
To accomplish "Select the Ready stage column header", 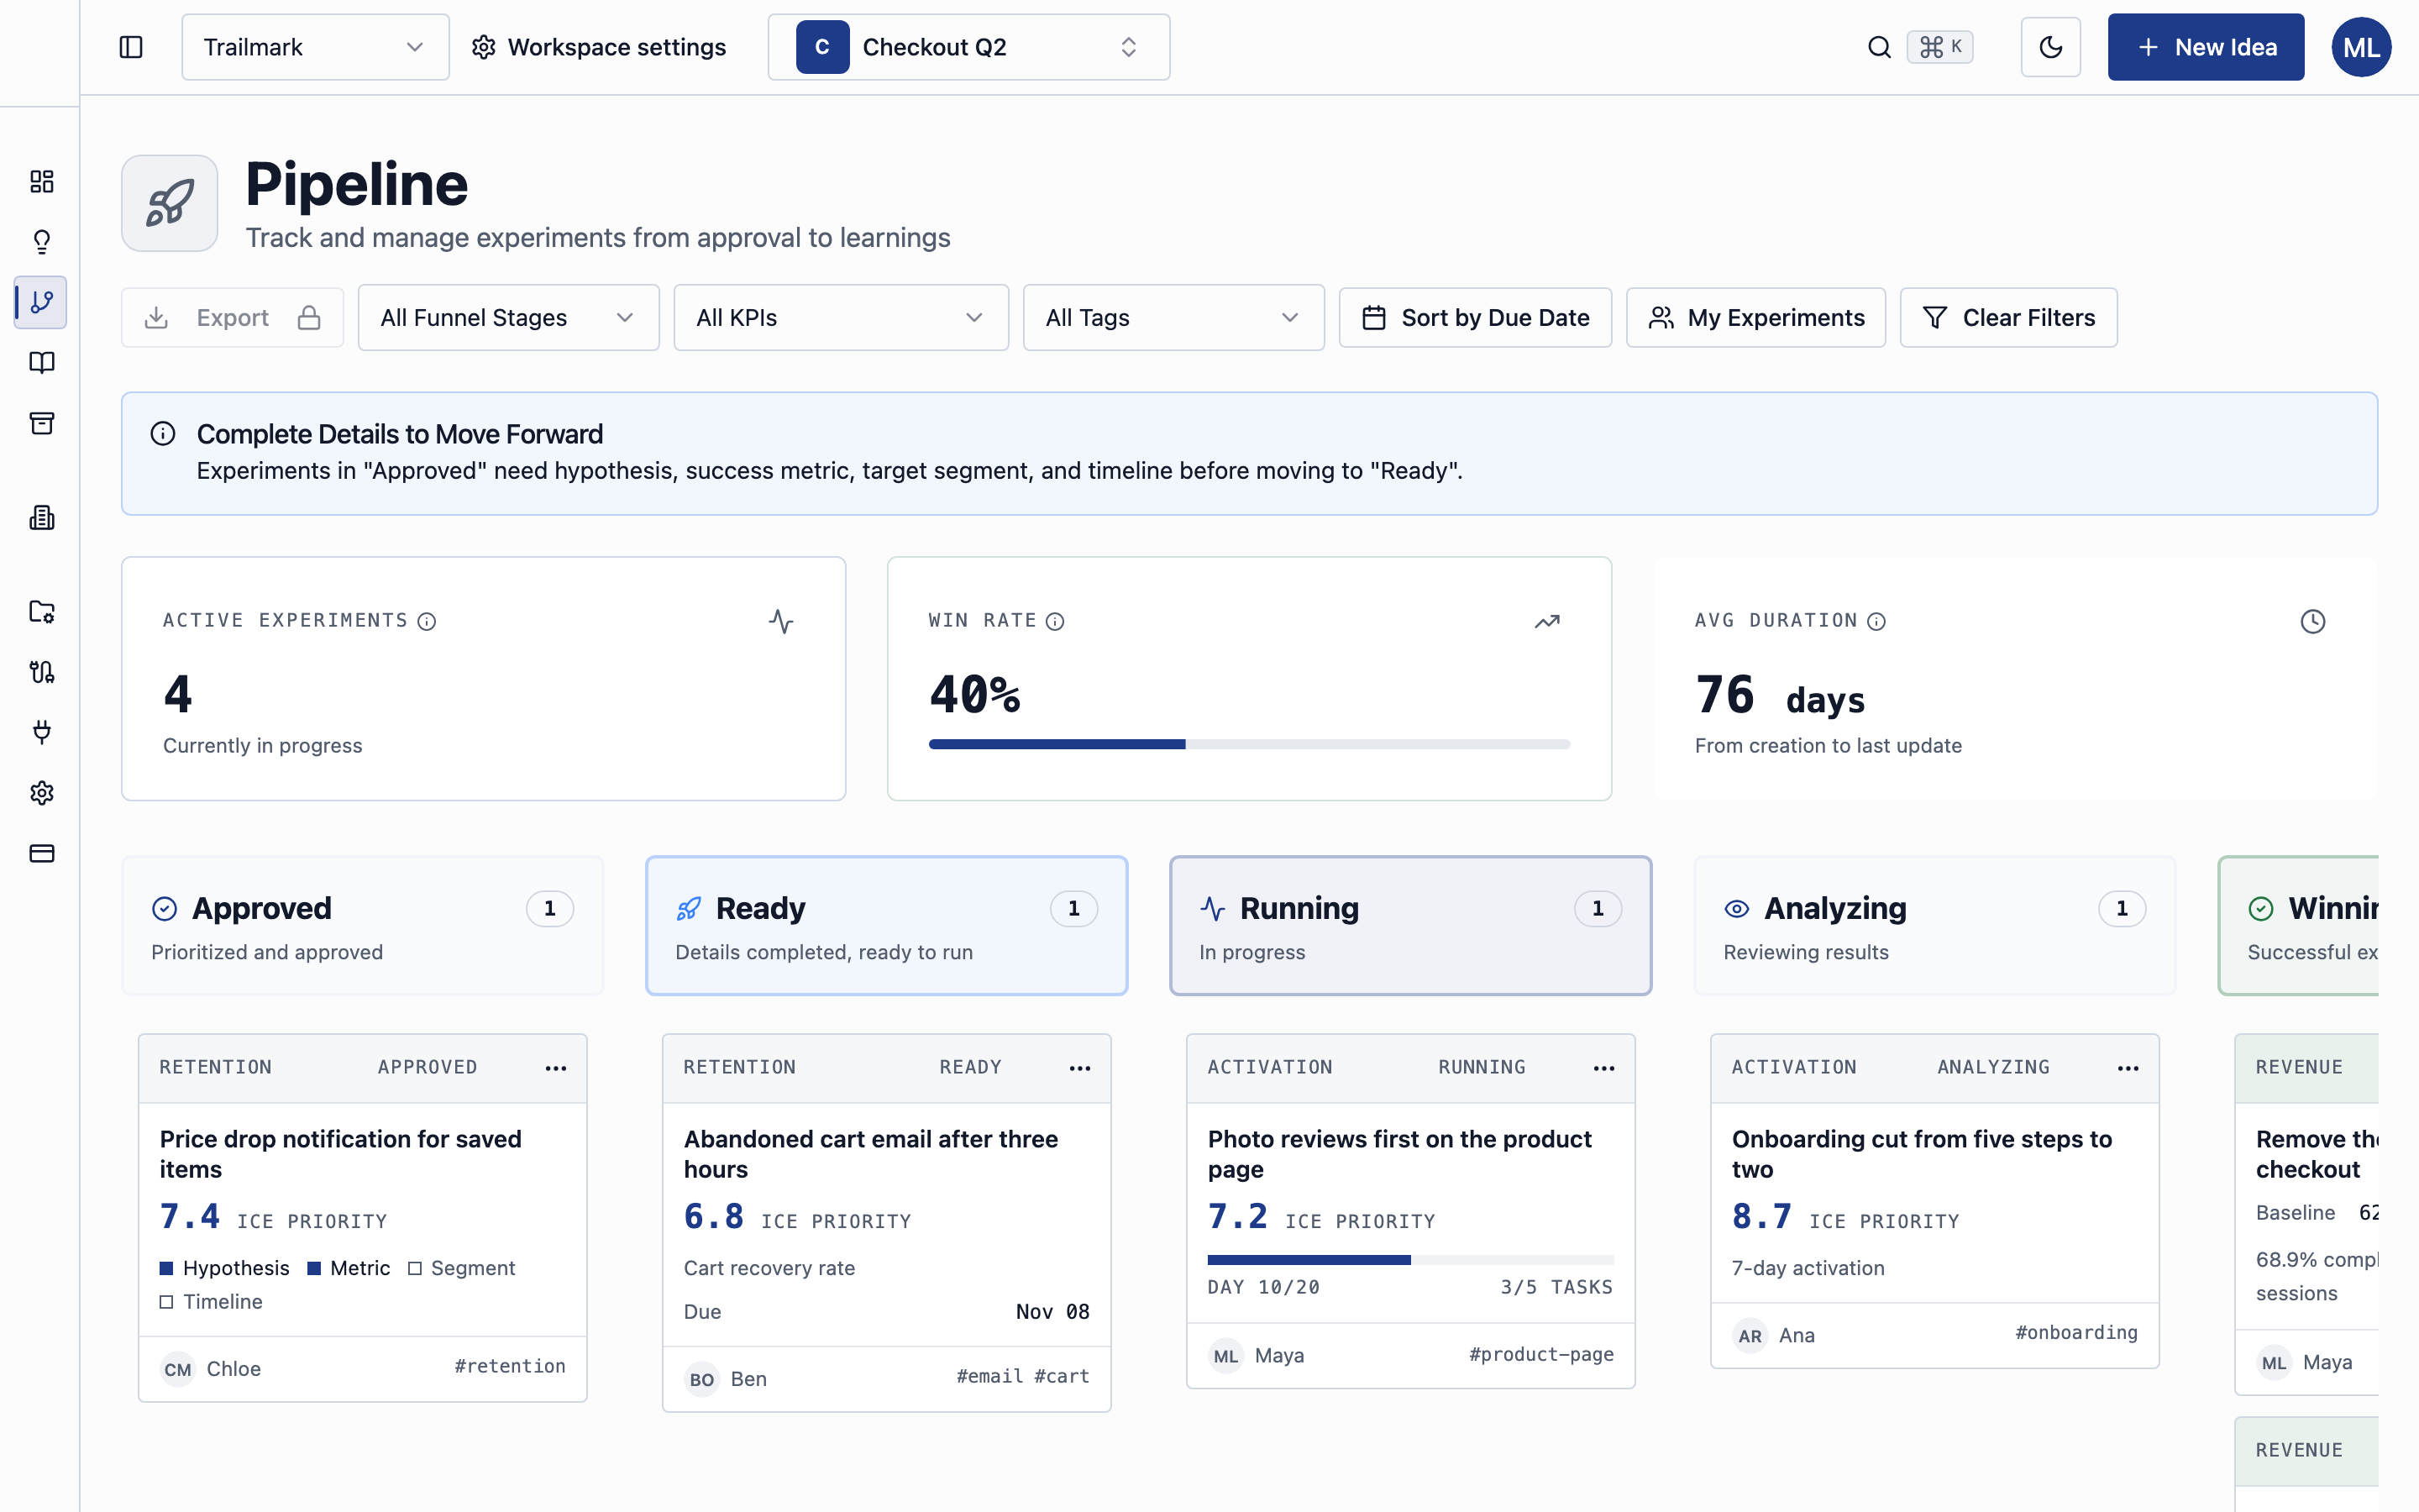I will tap(887, 926).
